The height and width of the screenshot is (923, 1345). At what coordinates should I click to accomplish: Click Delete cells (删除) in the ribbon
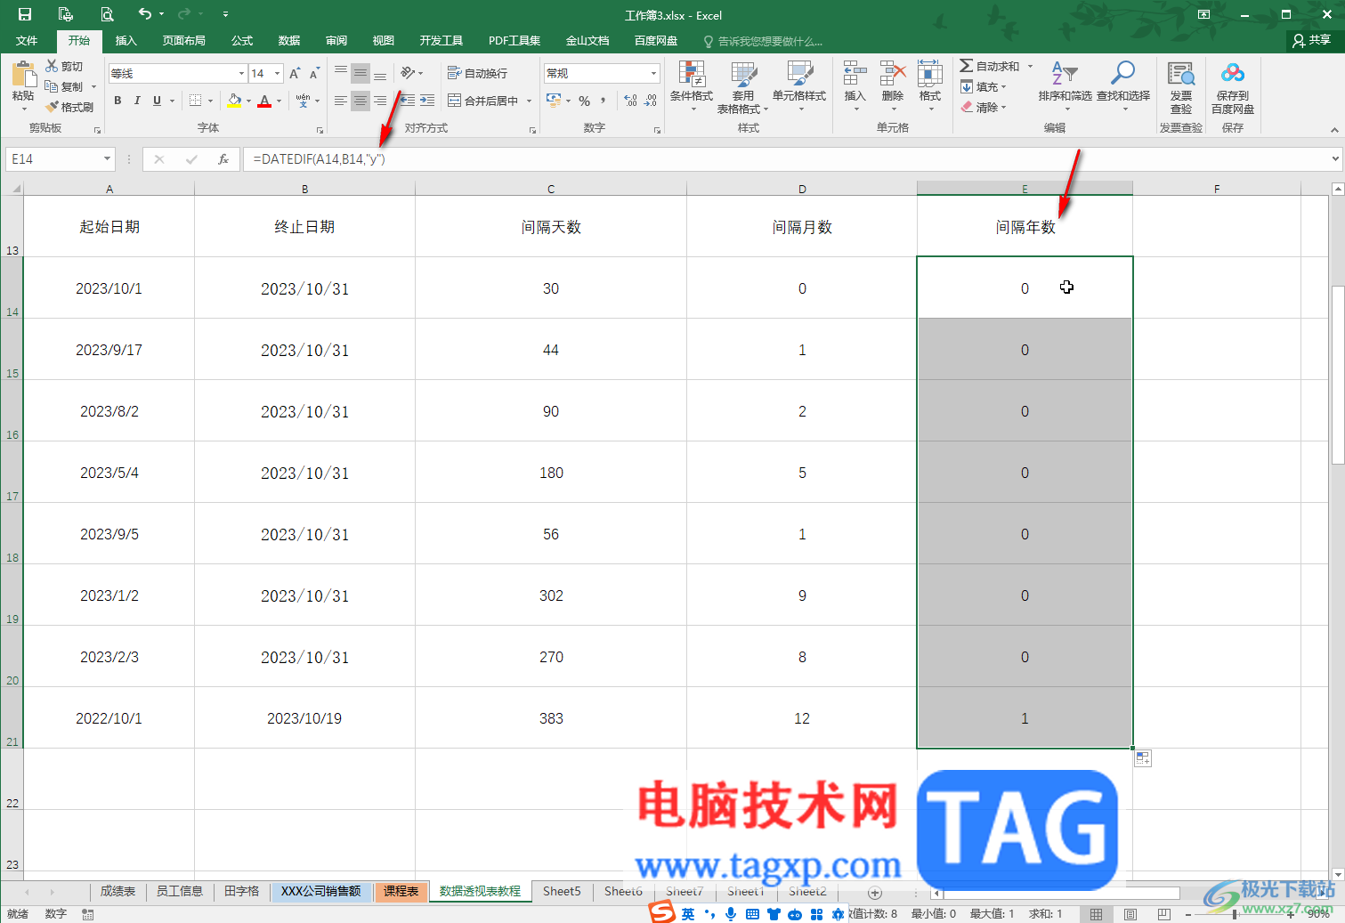[892, 86]
